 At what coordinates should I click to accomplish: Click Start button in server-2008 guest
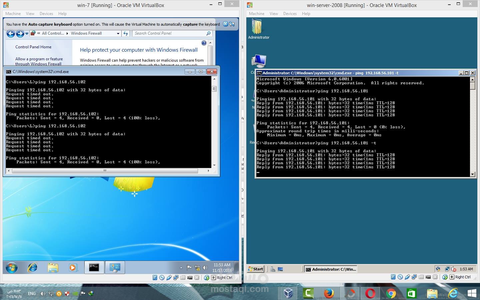(x=256, y=269)
